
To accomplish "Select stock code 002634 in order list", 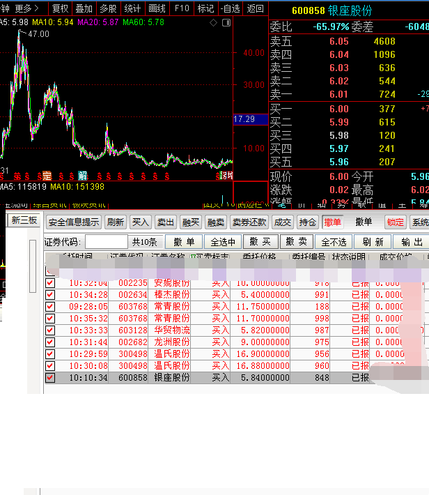I will (x=133, y=295).
